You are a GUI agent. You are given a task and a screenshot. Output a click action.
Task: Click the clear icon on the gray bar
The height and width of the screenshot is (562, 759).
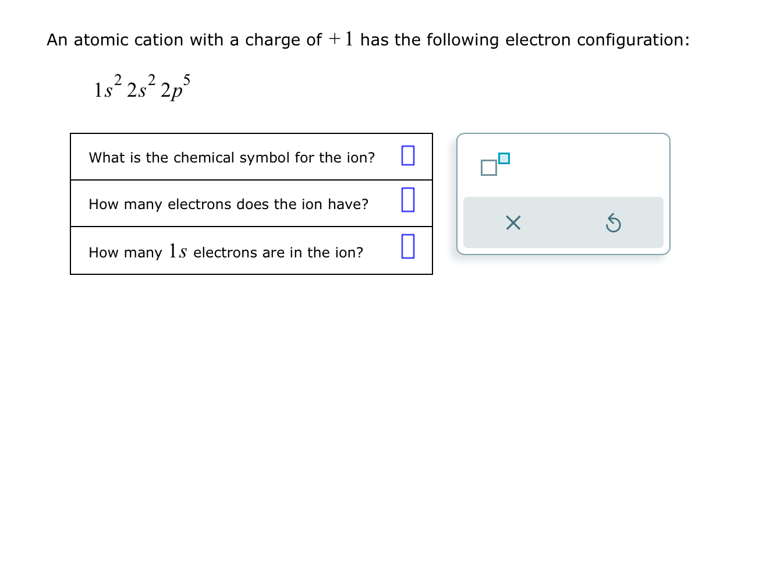point(513,223)
